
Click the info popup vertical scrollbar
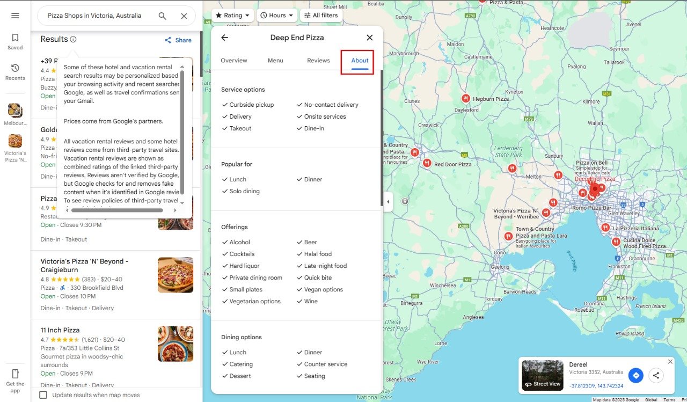pos(182,131)
